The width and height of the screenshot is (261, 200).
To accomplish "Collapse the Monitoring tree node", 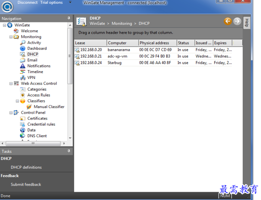I will (11, 37).
